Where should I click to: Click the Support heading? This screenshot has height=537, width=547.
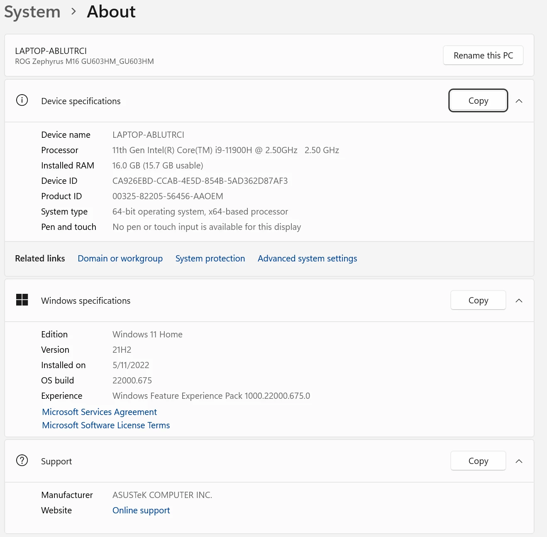tap(56, 461)
